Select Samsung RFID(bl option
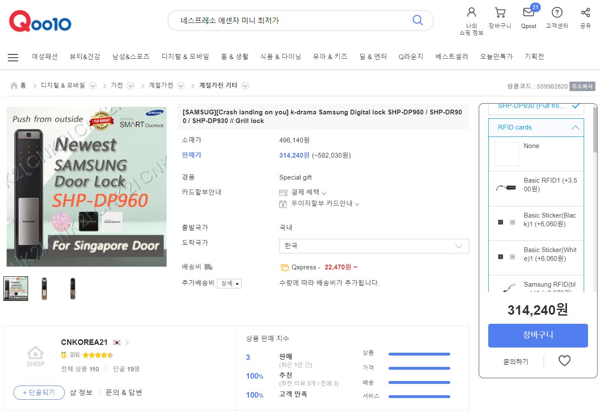 tap(536, 284)
